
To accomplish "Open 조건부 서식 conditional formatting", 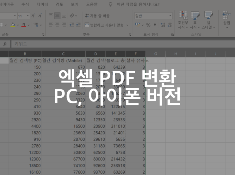I will pyautogui.click(x=183, y=20).
